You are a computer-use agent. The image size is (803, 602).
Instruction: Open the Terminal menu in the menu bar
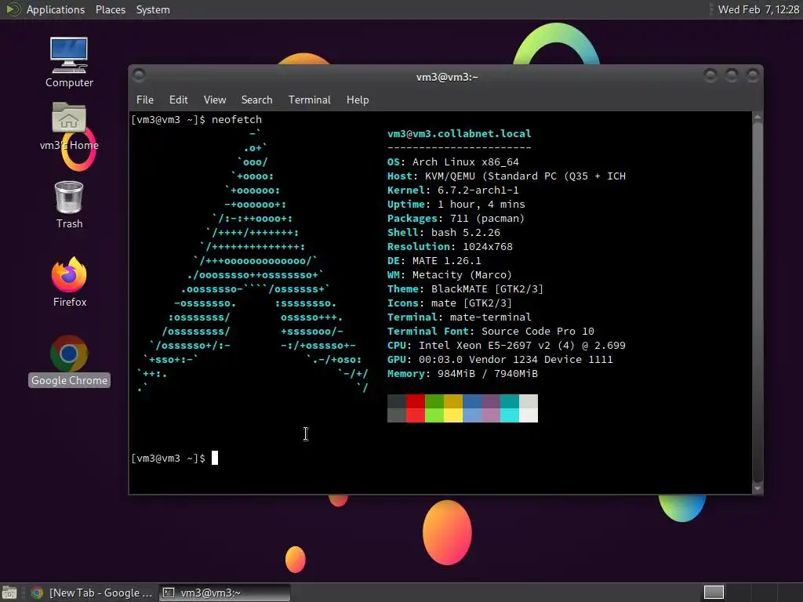(309, 100)
